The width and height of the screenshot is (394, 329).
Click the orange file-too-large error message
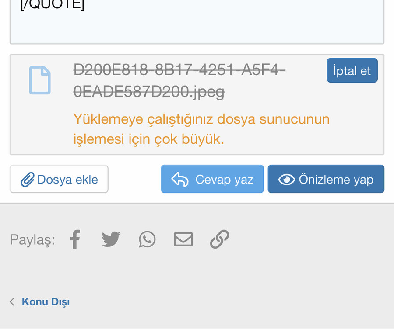pyautogui.click(x=201, y=129)
